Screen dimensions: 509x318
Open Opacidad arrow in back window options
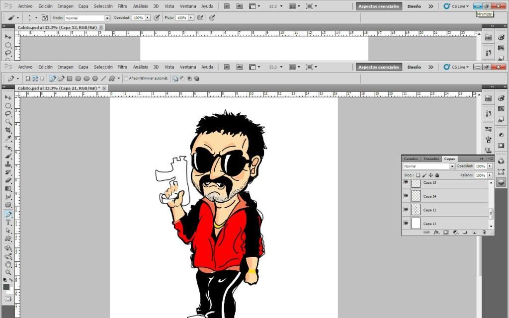click(148, 18)
